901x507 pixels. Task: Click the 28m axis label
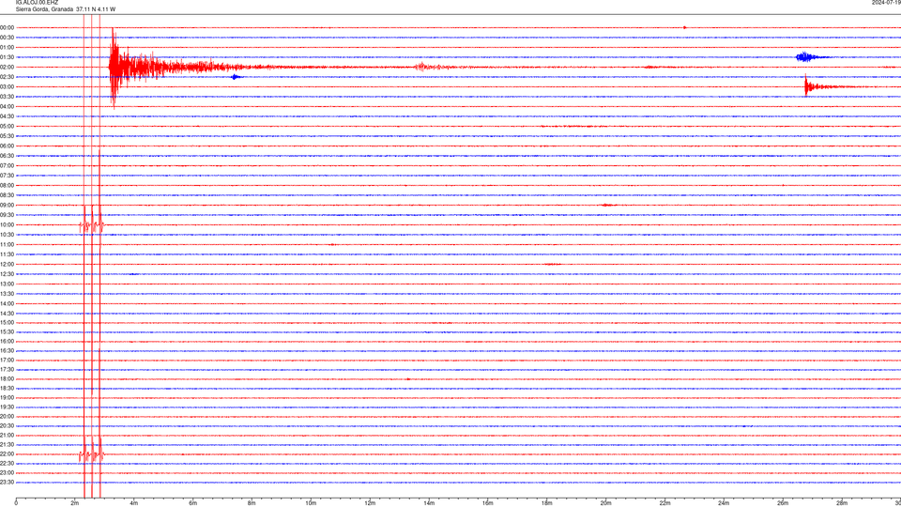point(842,503)
